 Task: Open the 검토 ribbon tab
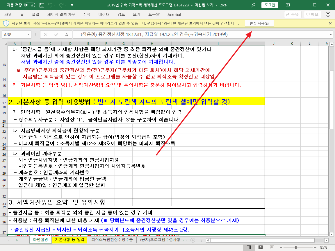pos(121,15)
